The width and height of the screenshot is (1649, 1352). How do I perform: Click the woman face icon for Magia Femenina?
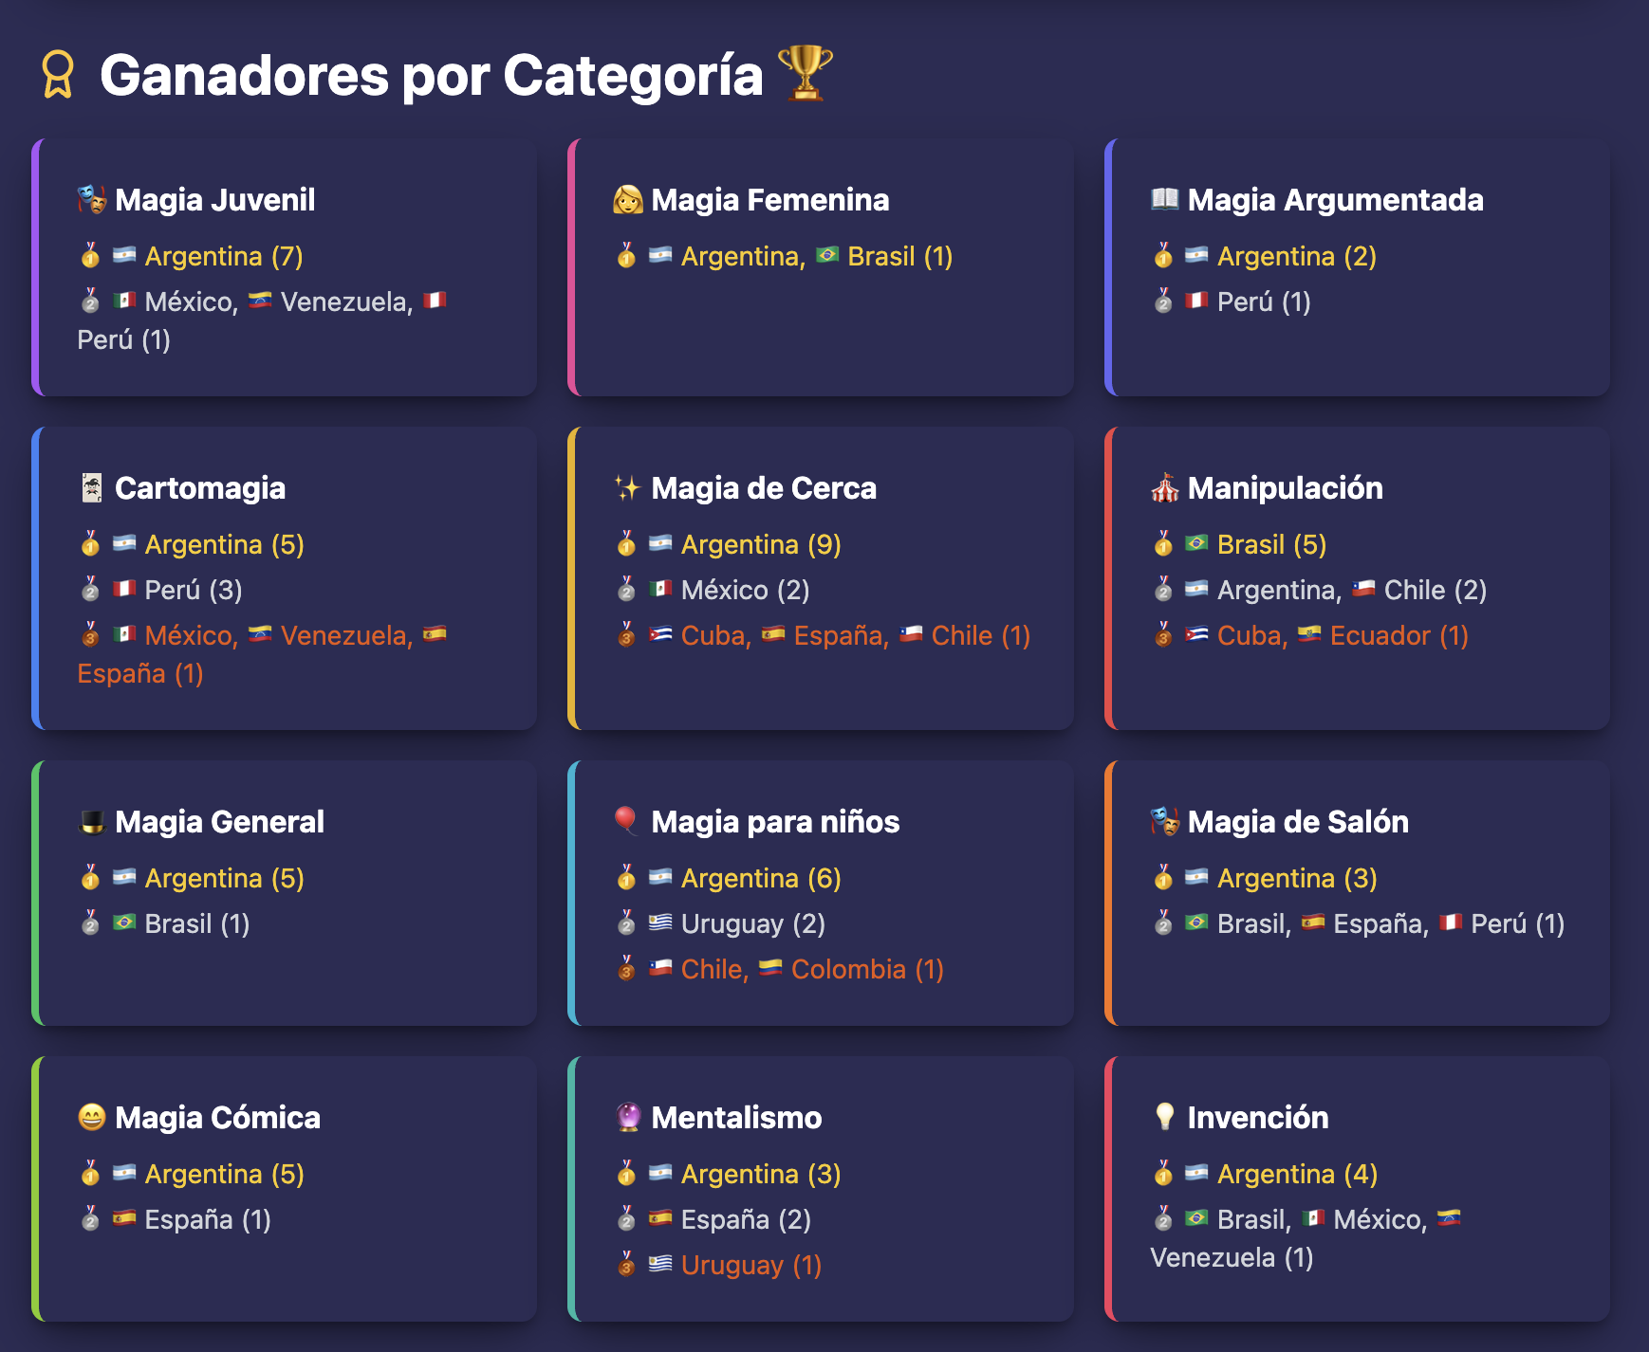click(627, 199)
